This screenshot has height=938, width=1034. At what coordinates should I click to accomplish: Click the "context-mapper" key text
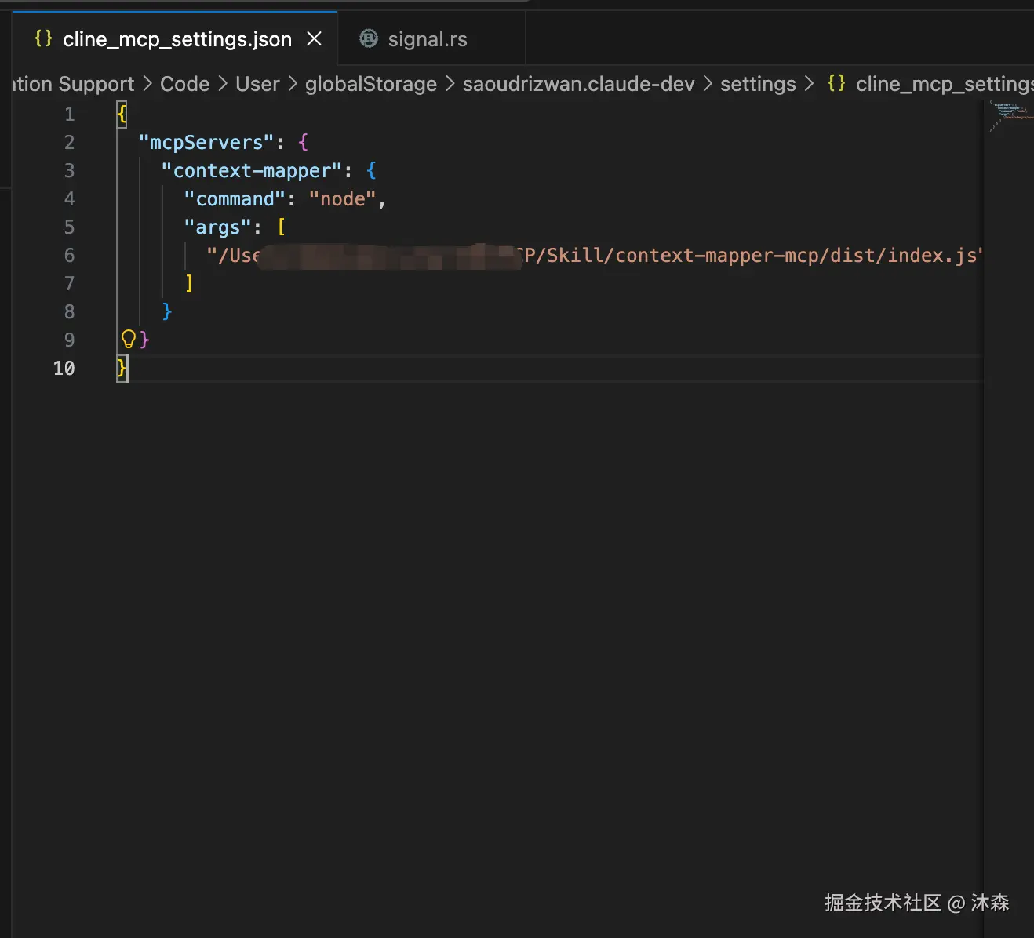pyautogui.click(x=251, y=171)
